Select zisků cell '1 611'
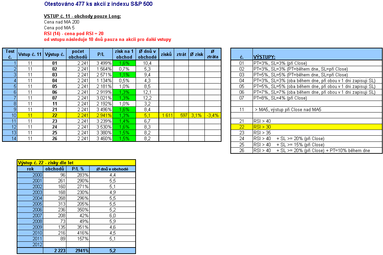Screen dimensions: 383x255 [x=166, y=116]
